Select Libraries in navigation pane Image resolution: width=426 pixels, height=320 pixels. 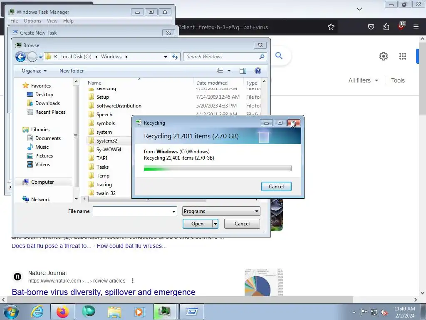pos(40,130)
